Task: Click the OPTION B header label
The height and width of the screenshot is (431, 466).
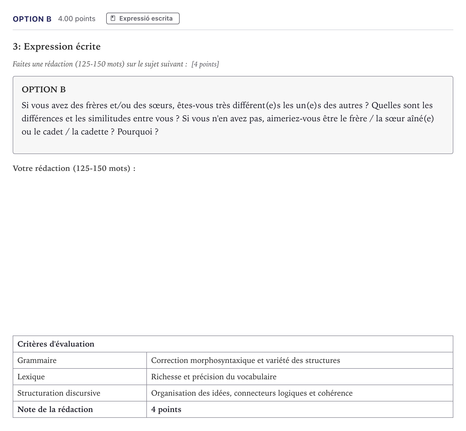Action: click(x=32, y=19)
